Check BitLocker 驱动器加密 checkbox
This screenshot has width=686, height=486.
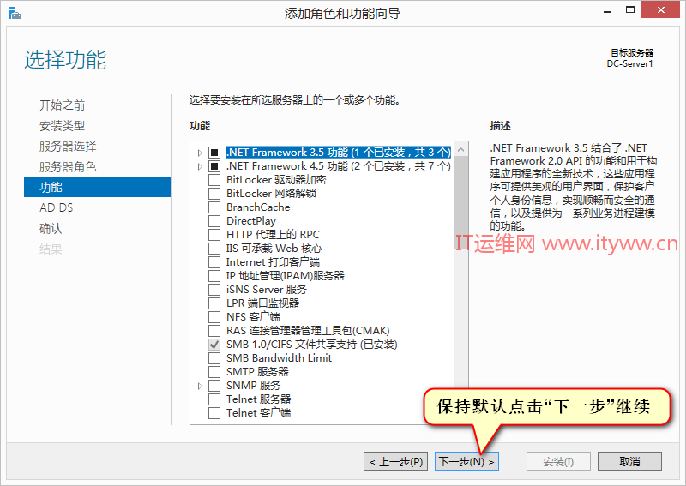(x=214, y=180)
